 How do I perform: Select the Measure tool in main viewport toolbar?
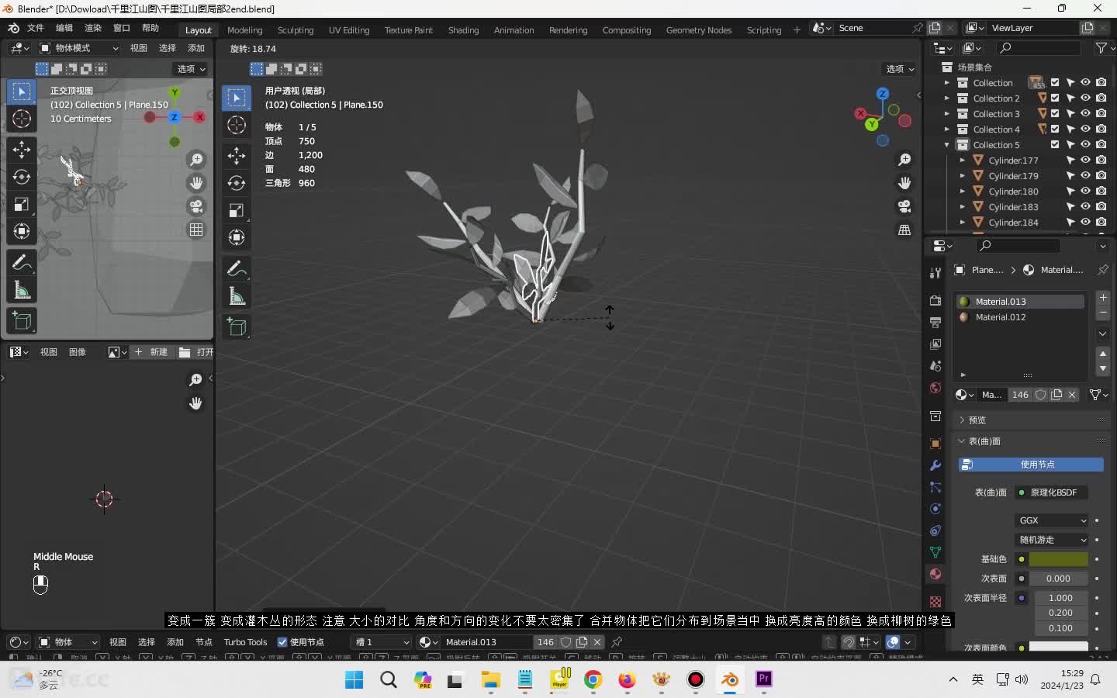[x=237, y=296]
